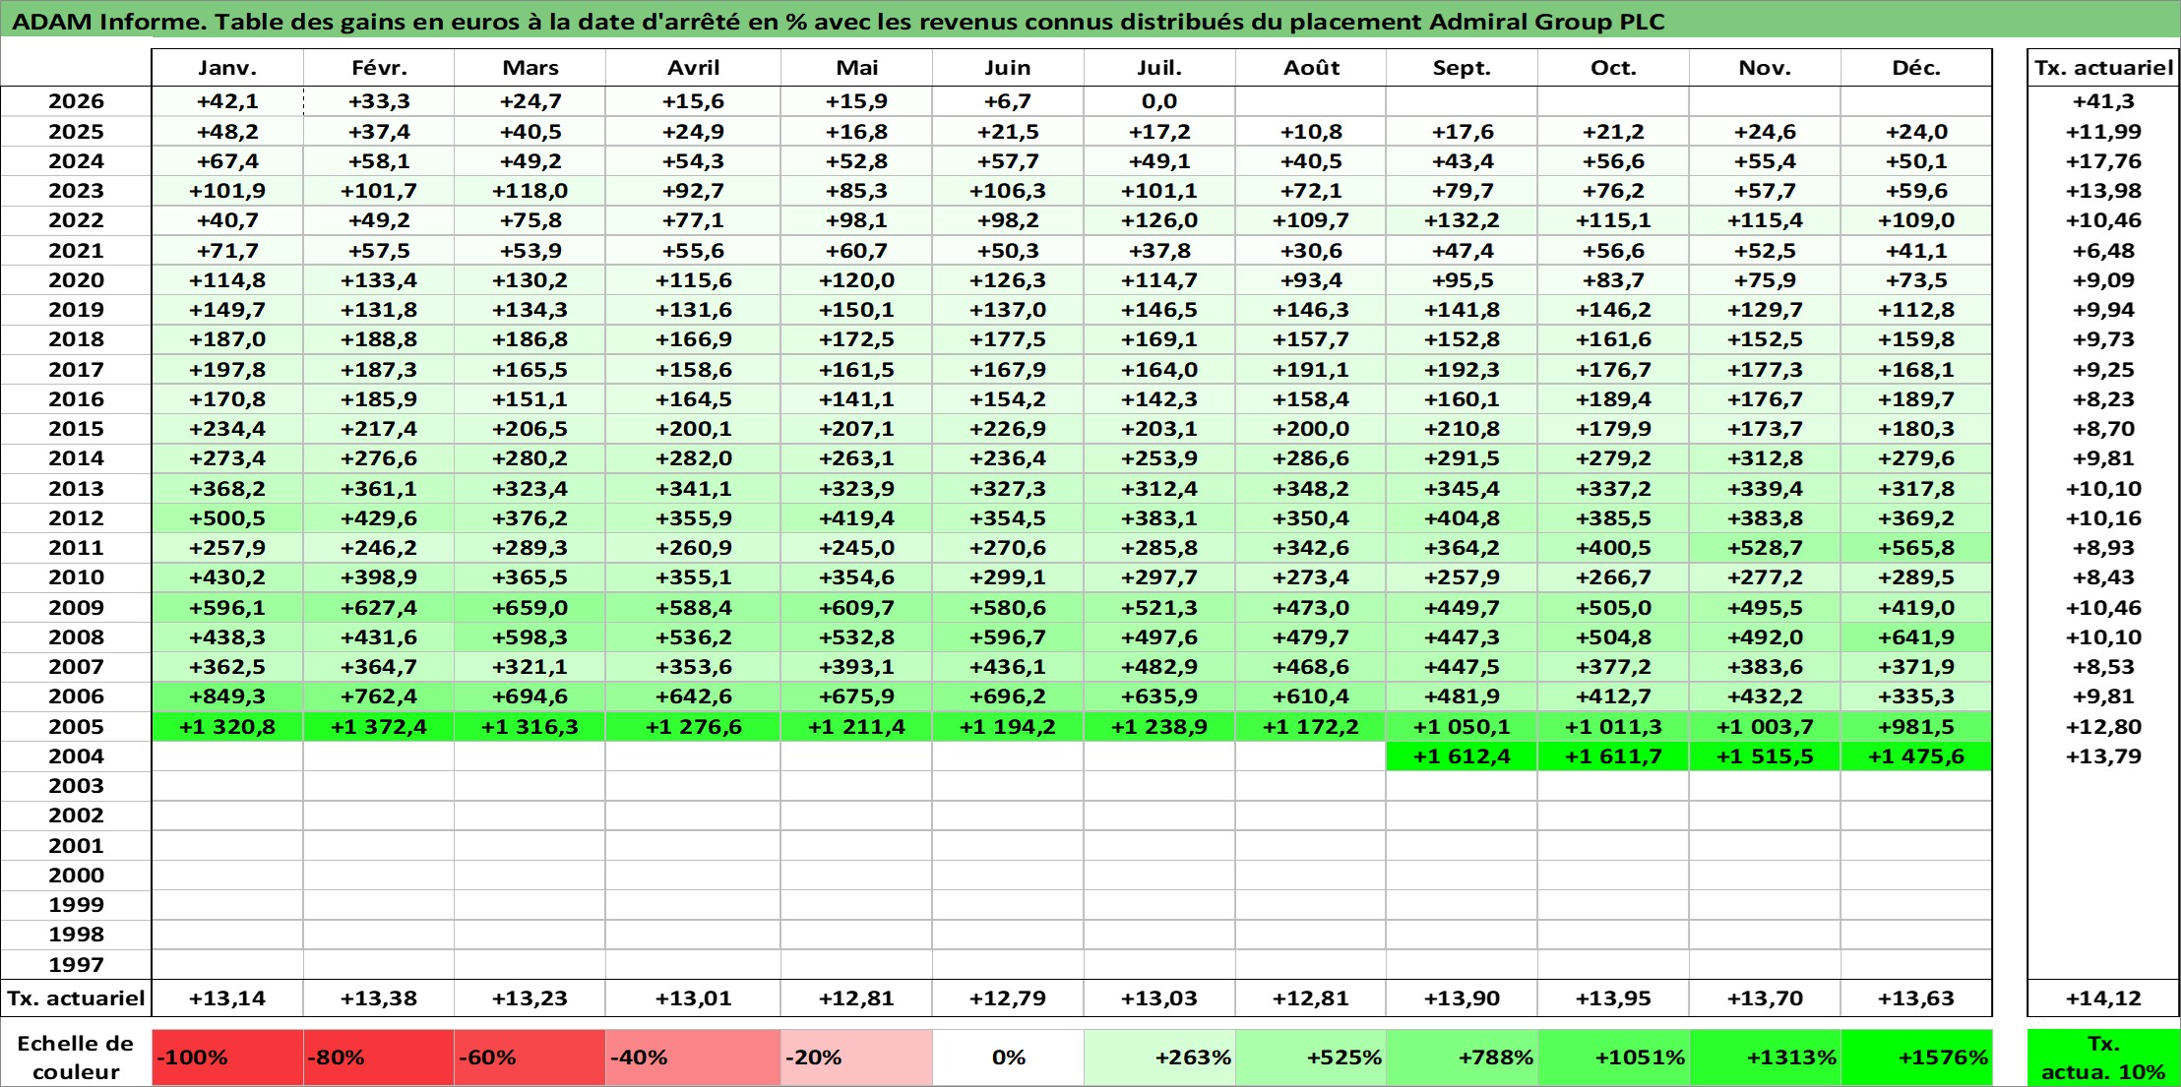Screen dimensions: 2181x1087
Task: Select the +368,2 cell in January 2013
Action: 227,489
